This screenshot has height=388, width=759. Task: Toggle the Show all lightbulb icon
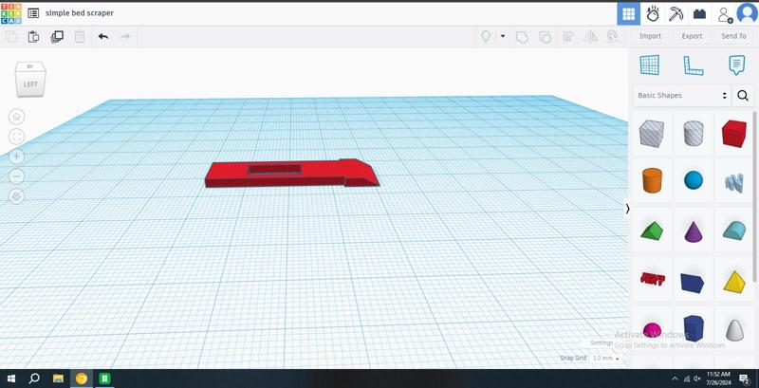[x=486, y=36]
